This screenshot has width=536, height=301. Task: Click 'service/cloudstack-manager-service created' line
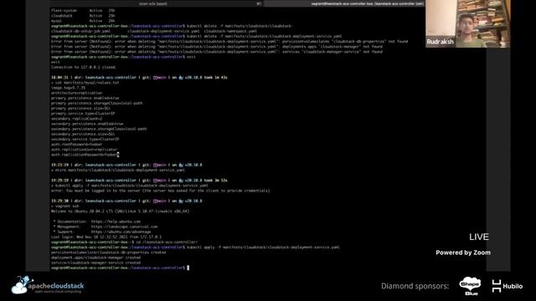point(95,263)
